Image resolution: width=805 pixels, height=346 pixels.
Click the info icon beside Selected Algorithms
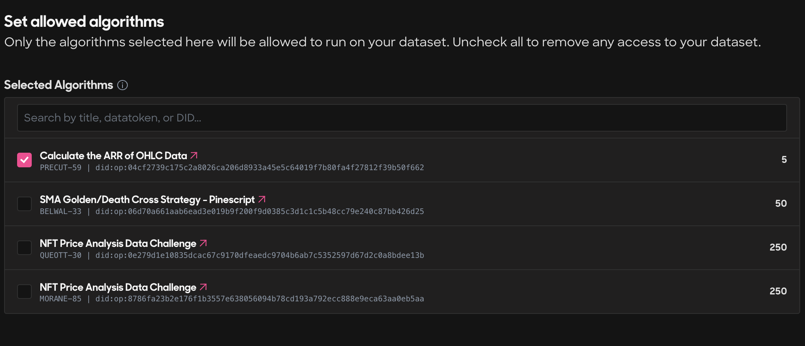pyautogui.click(x=122, y=85)
